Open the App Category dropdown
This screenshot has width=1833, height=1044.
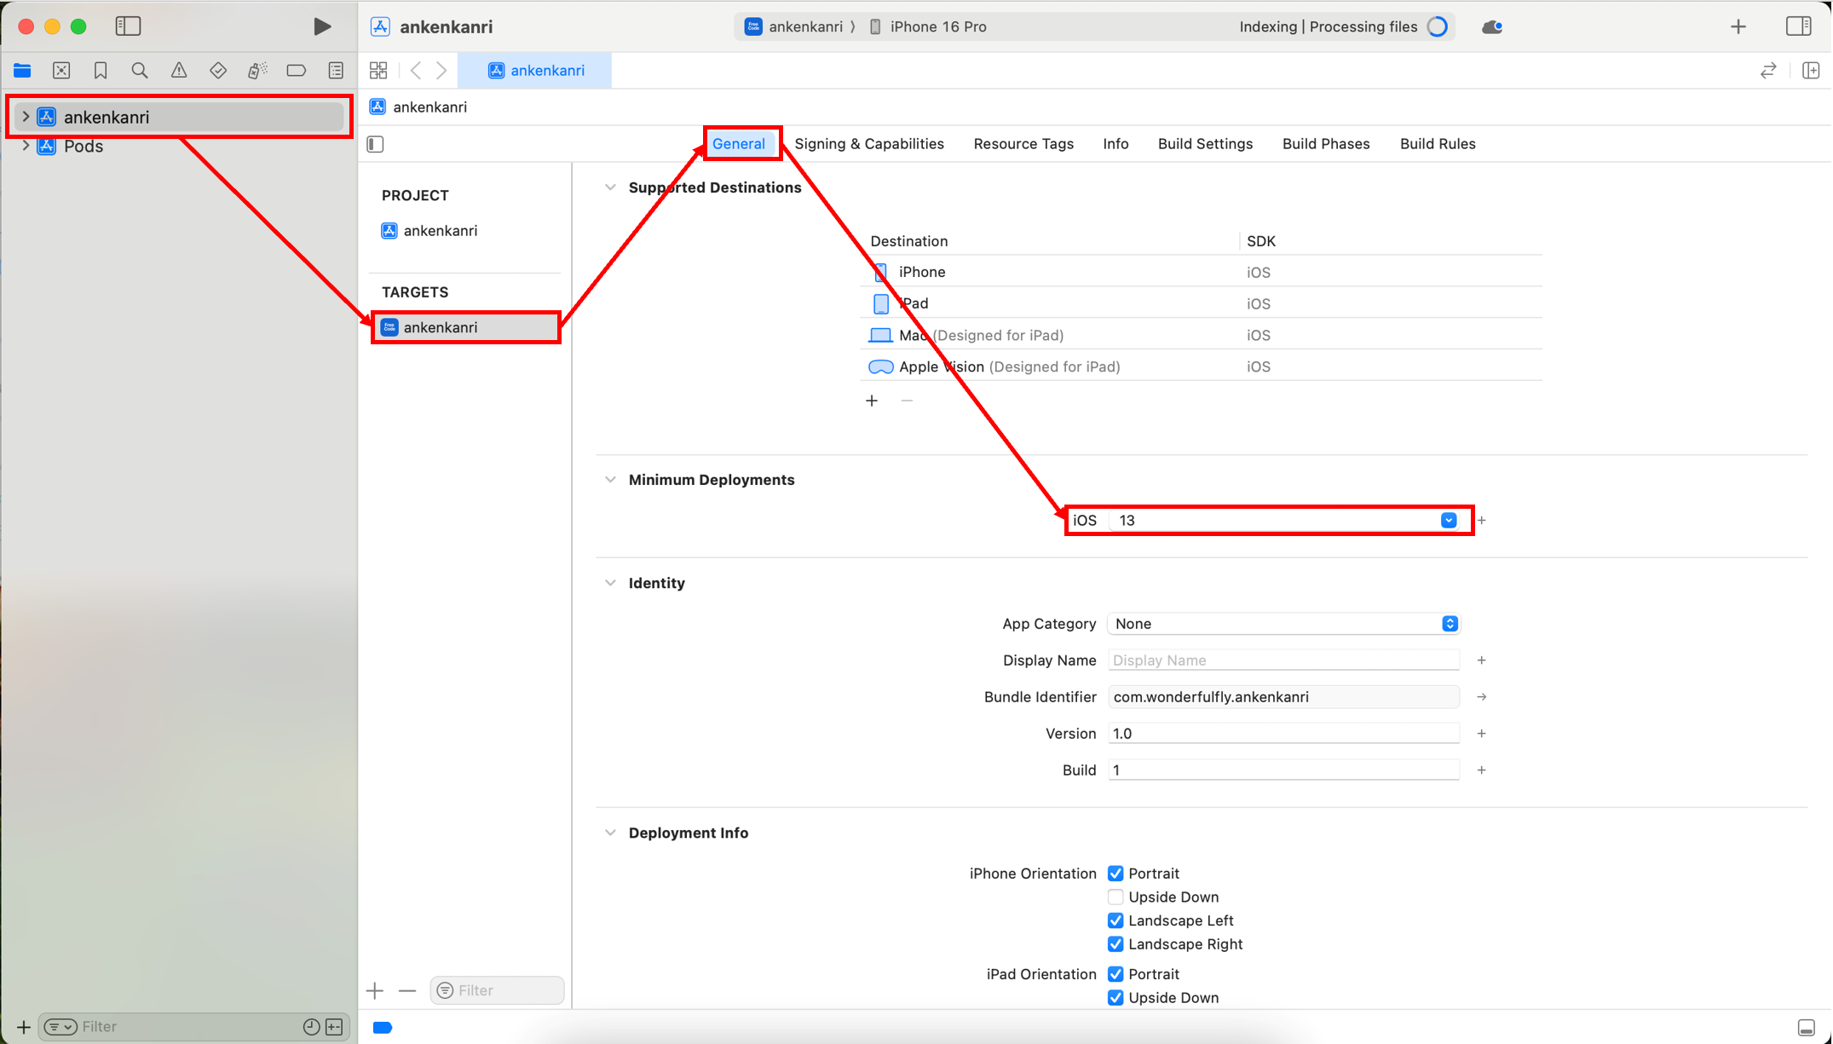point(1283,624)
